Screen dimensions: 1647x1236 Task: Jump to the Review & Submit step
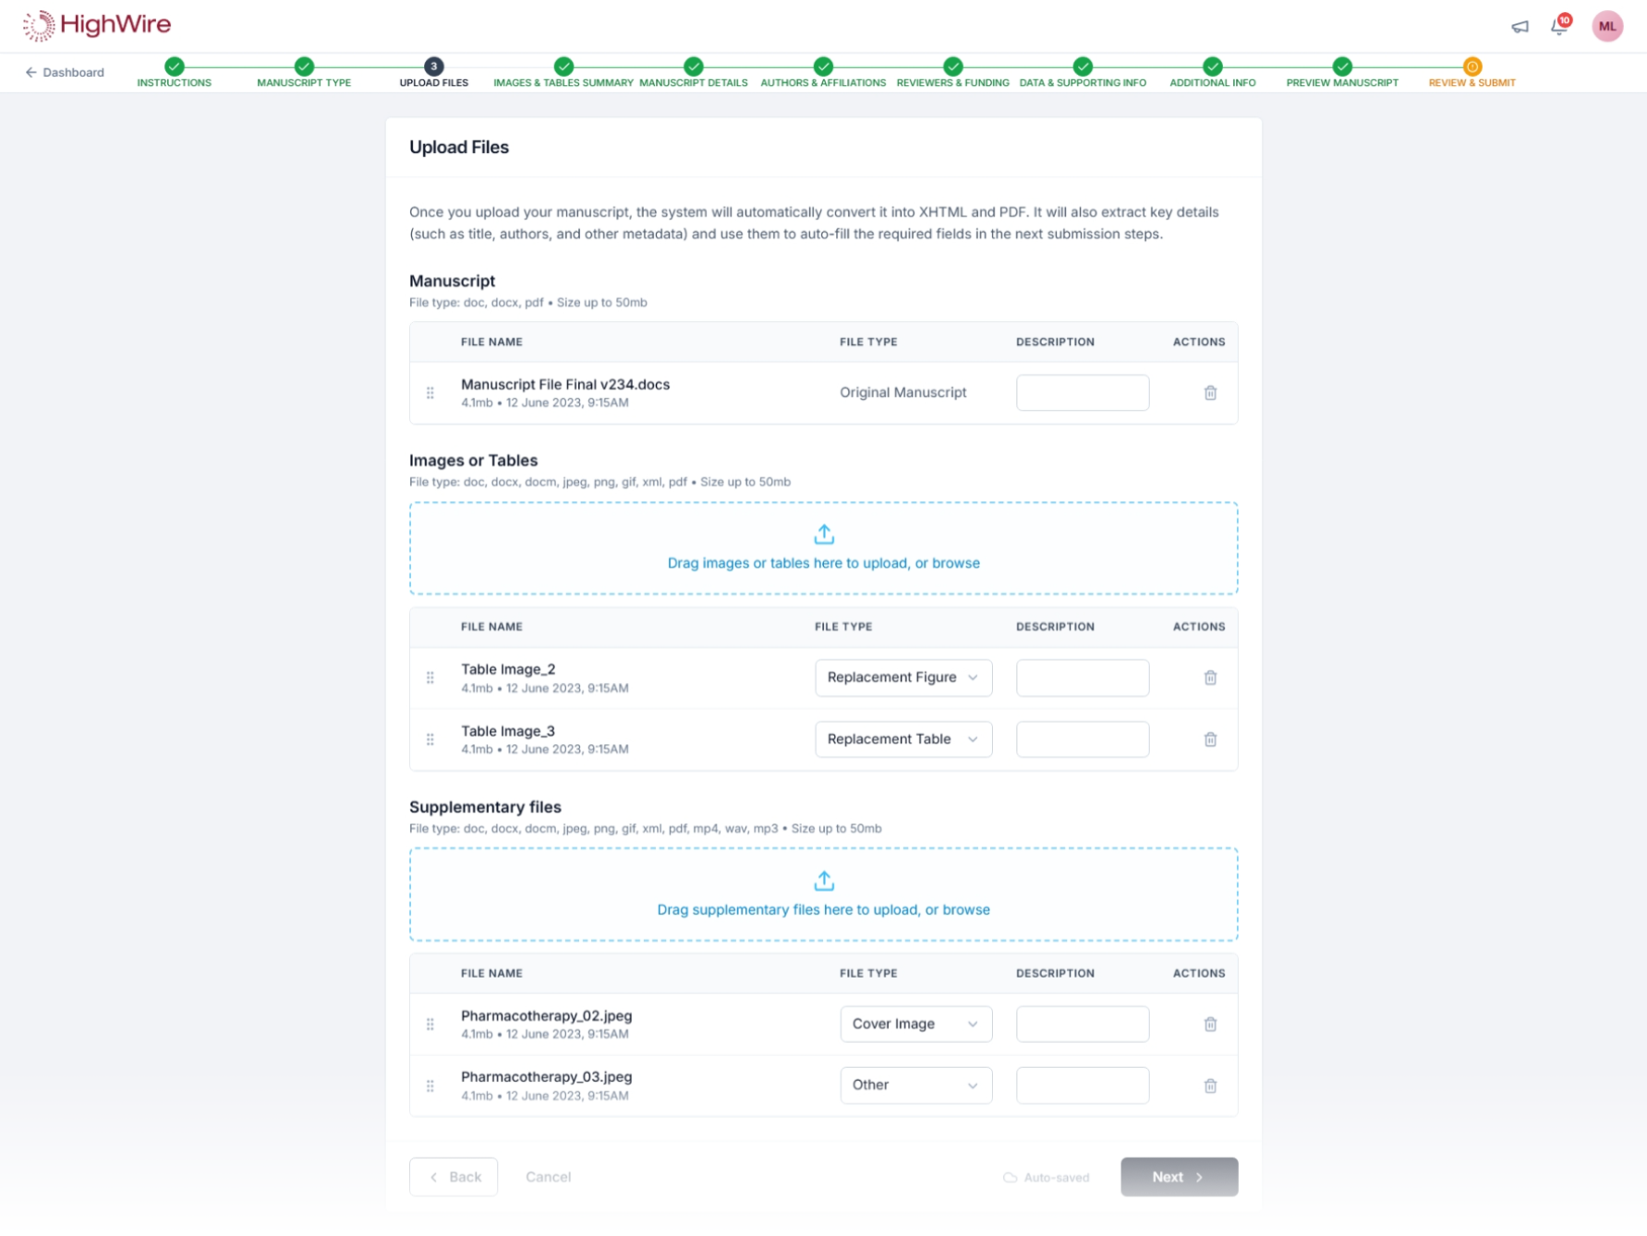point(1472,73)
